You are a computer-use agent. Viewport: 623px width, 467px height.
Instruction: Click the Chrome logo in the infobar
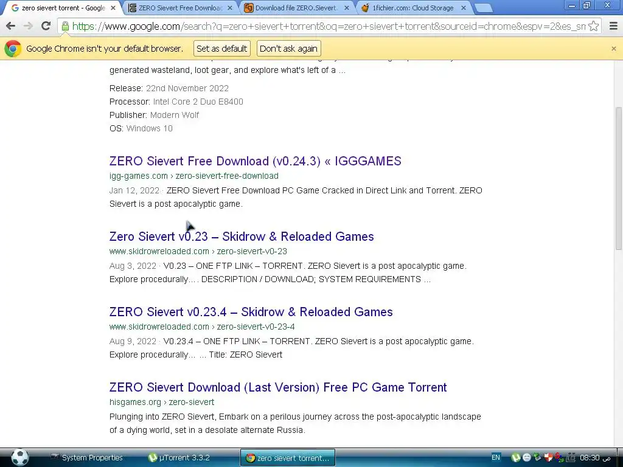[13, 49]
